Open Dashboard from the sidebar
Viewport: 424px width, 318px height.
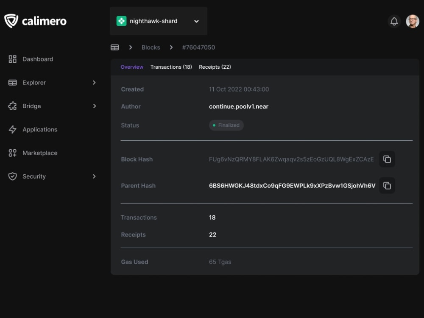tap(38, 59)
